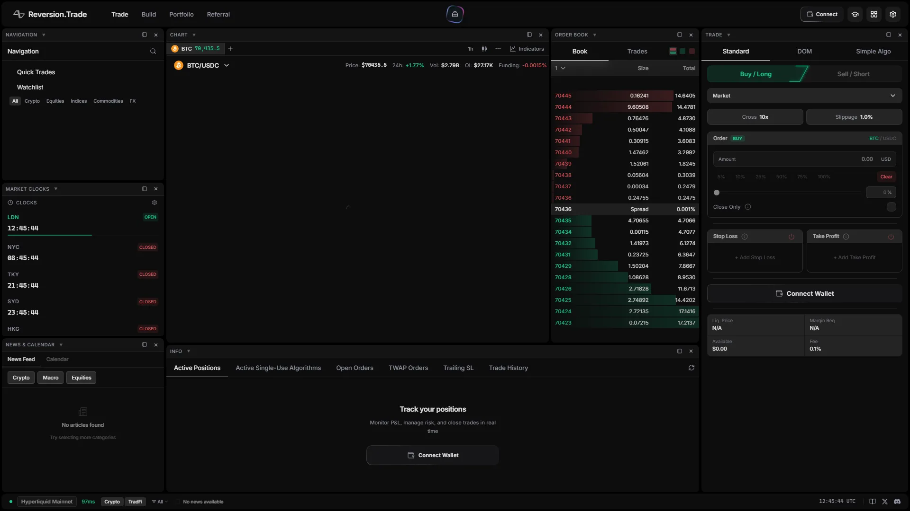Switch to the Trades tab in Order Book
Screen dimensions: 910x511
click(x=637, y=51)
